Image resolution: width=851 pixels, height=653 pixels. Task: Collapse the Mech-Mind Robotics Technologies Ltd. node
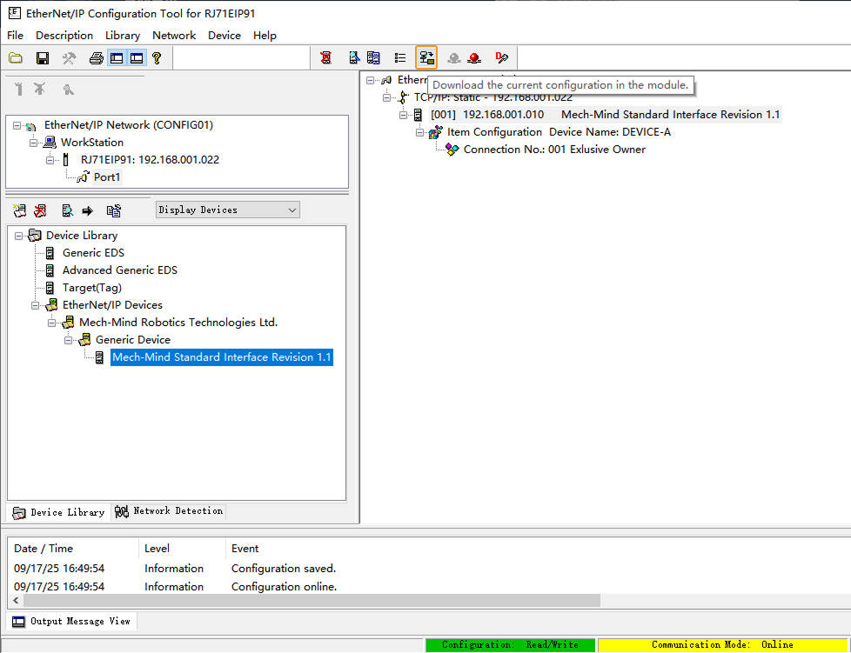pos(51,322)
